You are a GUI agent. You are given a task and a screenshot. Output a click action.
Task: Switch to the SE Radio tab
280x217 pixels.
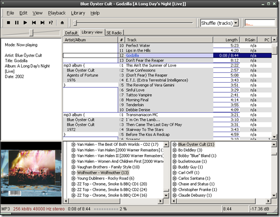point(114,33)
